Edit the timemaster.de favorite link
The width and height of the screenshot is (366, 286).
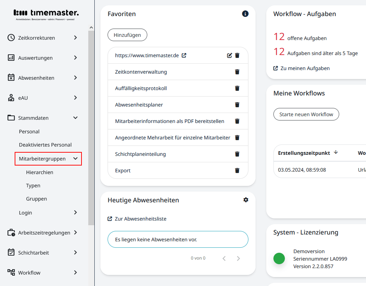click(x=229, y=55)
